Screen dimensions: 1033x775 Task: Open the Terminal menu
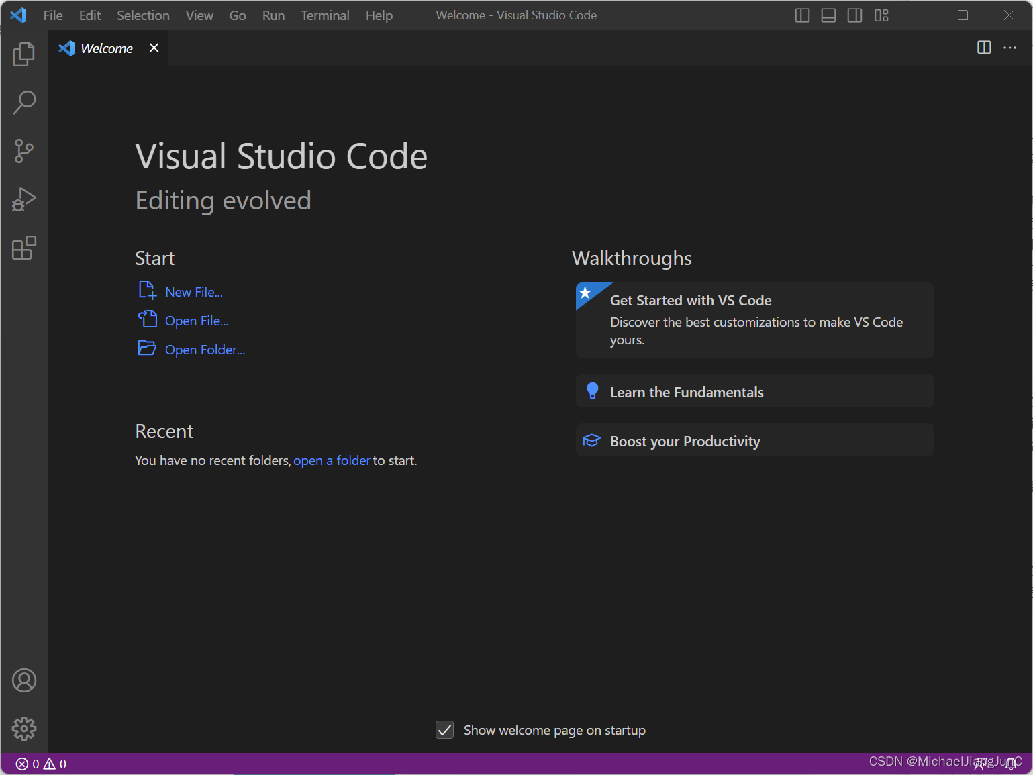[x=325, y=15]
